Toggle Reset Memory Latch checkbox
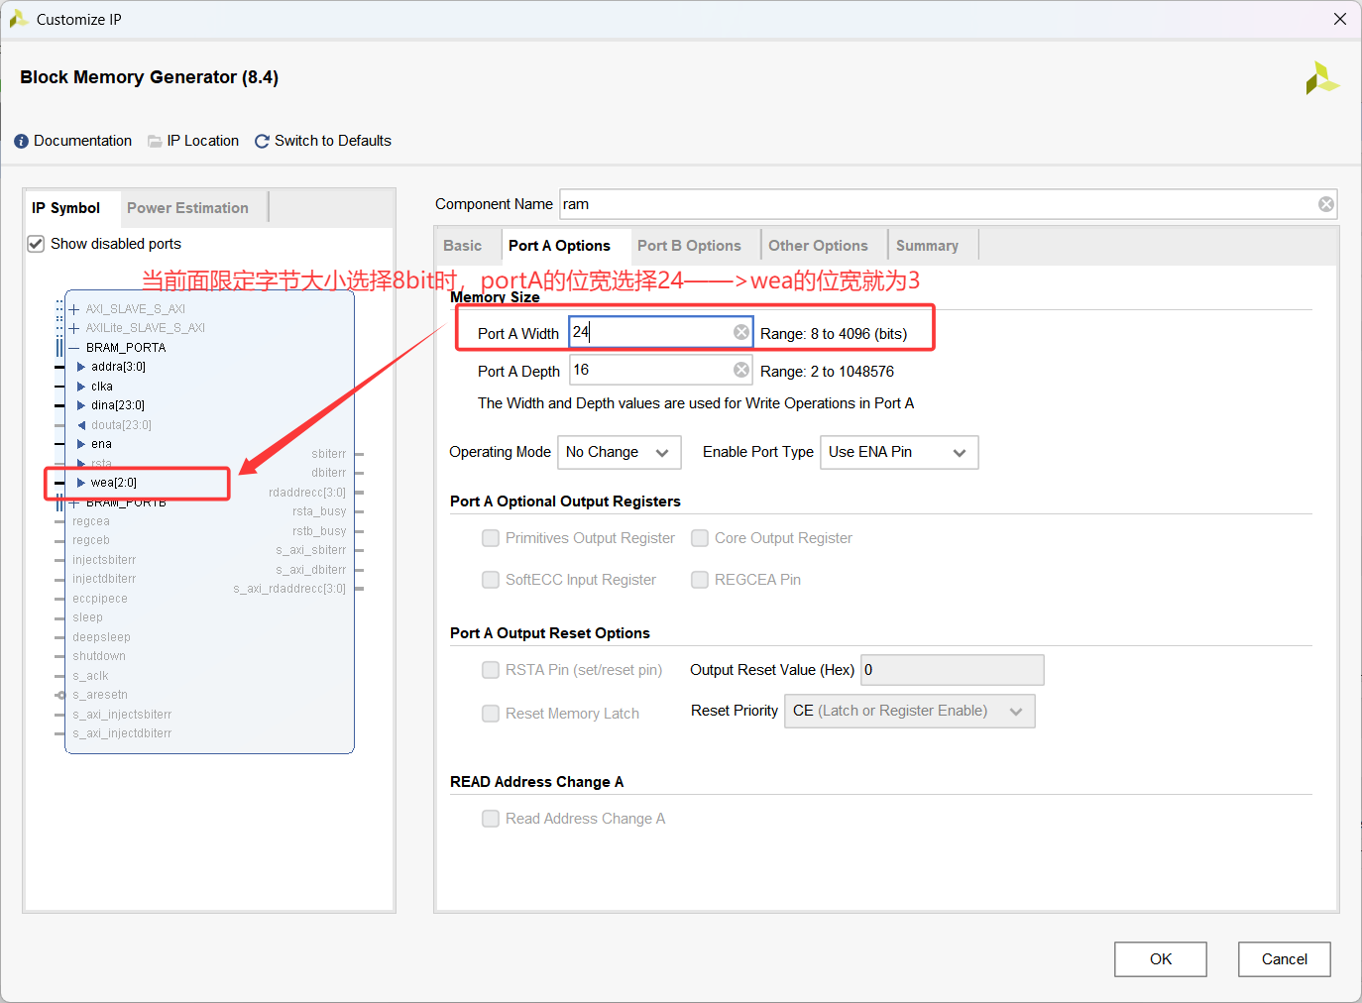This screenshot has width=1362, height=1003. 491,714
